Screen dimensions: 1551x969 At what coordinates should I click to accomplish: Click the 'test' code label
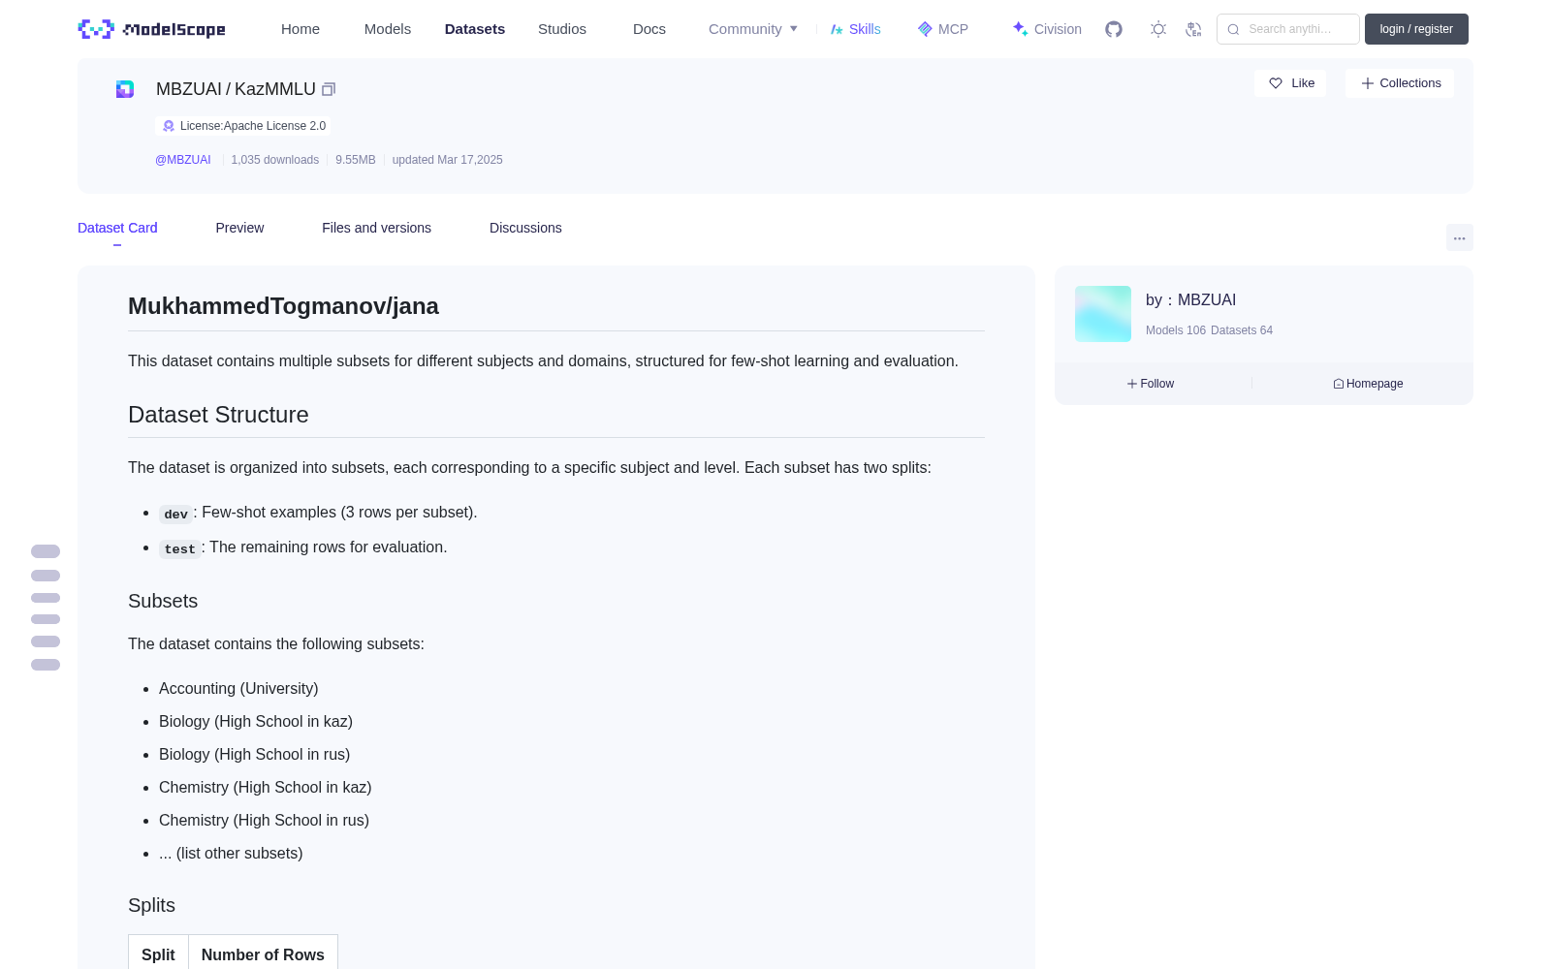pos(179,548)
